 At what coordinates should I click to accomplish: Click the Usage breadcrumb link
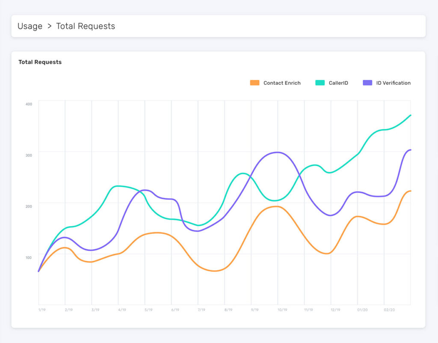[x=30, y=26]
